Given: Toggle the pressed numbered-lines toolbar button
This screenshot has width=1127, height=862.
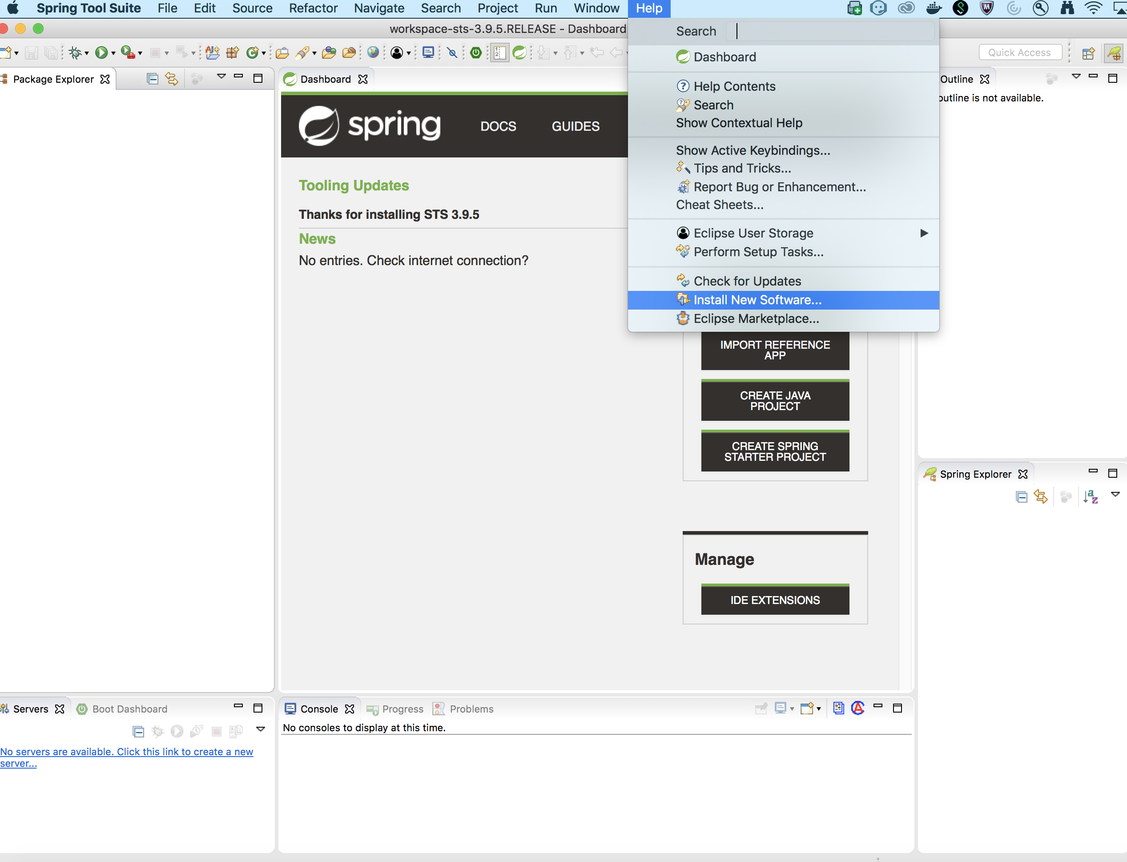Looking at the screenshot, I should tap(499, 52).
